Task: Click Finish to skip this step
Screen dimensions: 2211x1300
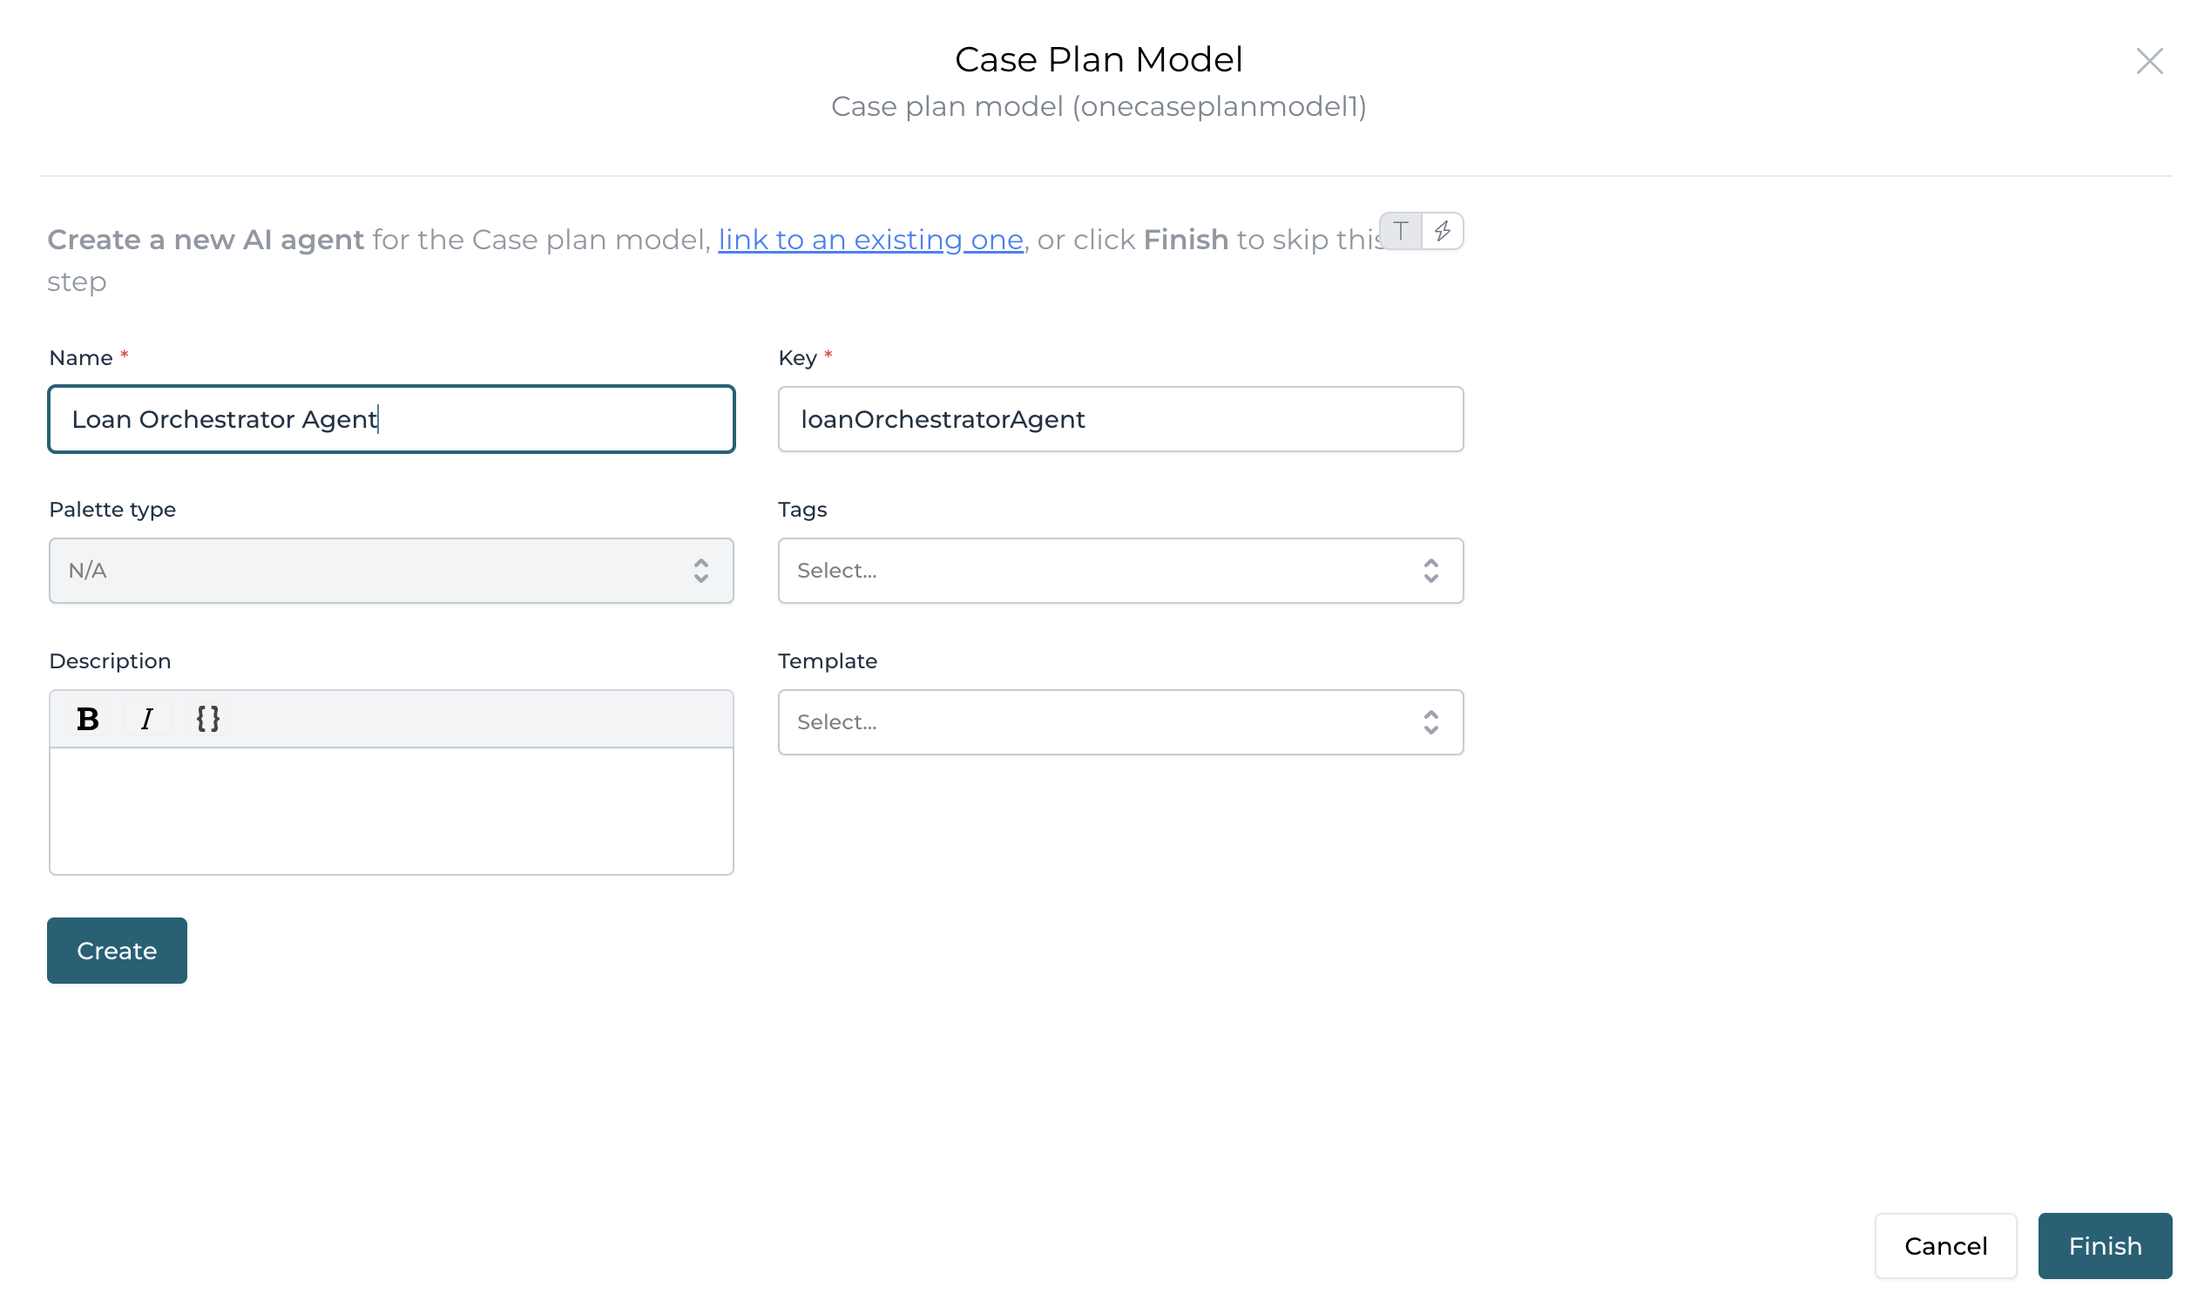Action: (x=2104, y=1246)
